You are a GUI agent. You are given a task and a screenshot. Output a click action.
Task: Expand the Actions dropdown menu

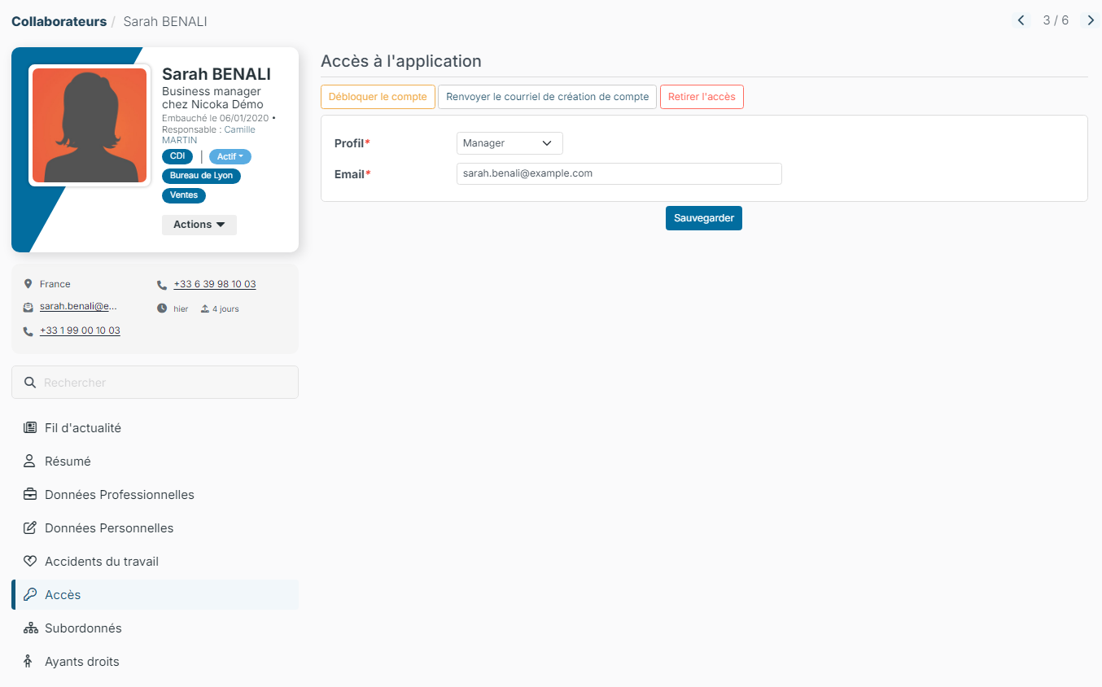click(x=199, y=225)
